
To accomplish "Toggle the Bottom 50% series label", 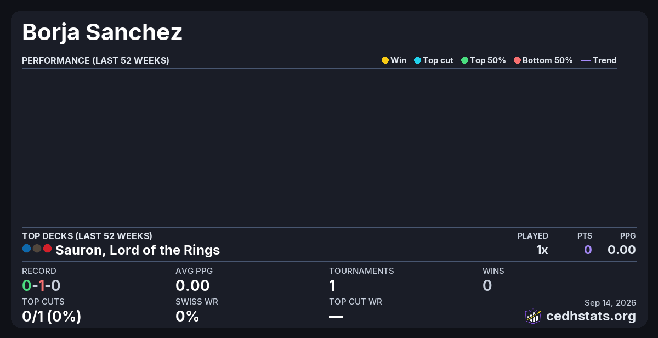I will (x=548, y=60).
